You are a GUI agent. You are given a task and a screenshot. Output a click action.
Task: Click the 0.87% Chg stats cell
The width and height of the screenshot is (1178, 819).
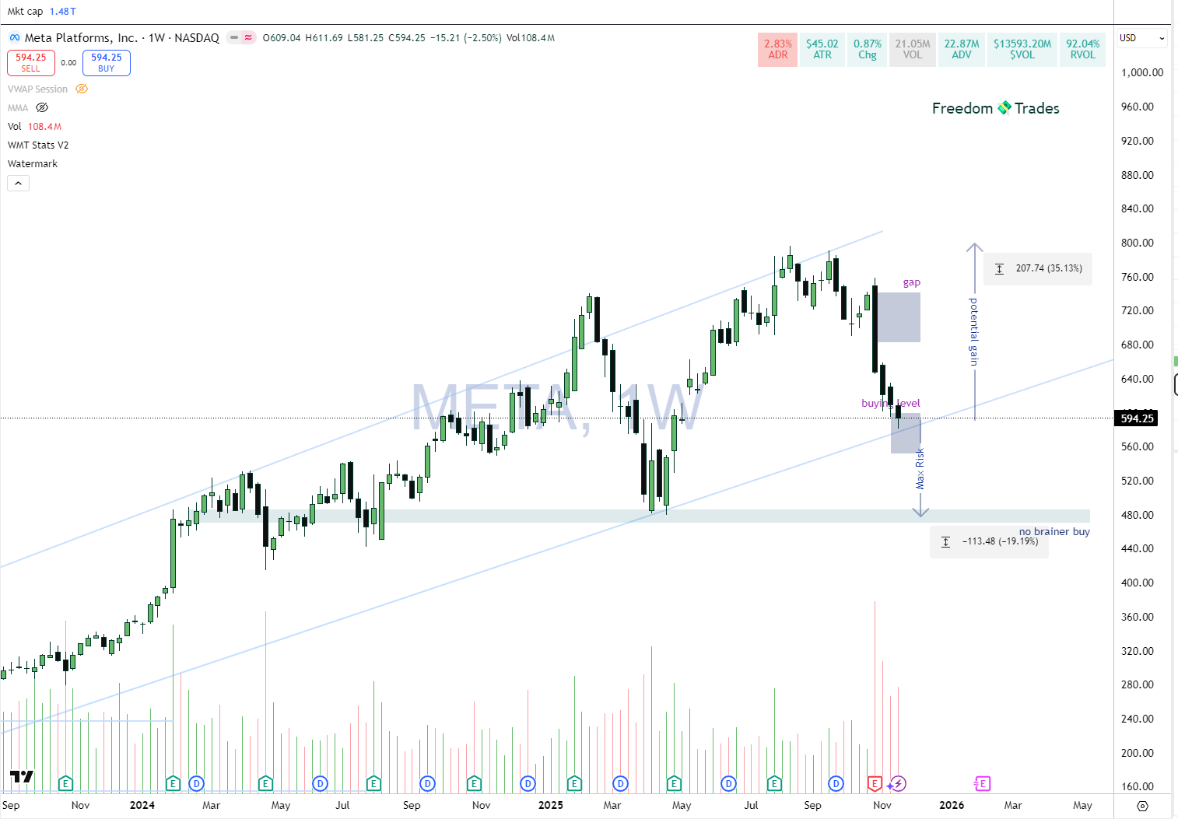(868, 49)
